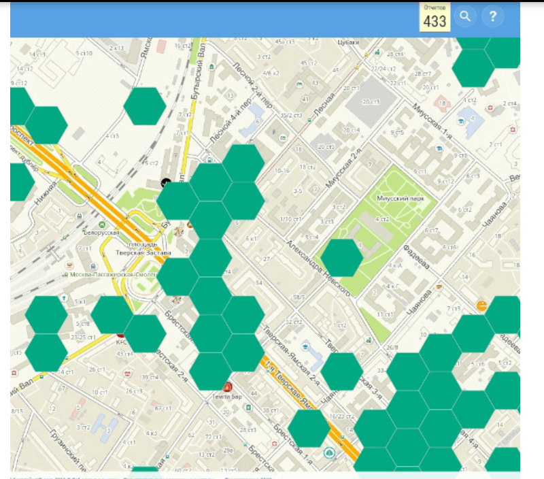The width and height of the screenshot is (544, 479).
Task: Select the hexagon directly above Темпл Бар label
Action: pyautogui.click(x=210, y=371)
